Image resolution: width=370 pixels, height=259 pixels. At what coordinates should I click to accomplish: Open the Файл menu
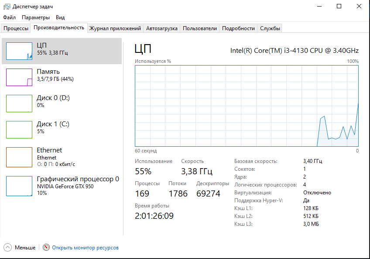[x=9, y=17]
